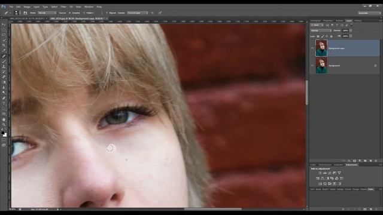The width and height of the screenshot is (383, 215).
Task: Select the Lasso tool
Action: [x=4, y=35]
